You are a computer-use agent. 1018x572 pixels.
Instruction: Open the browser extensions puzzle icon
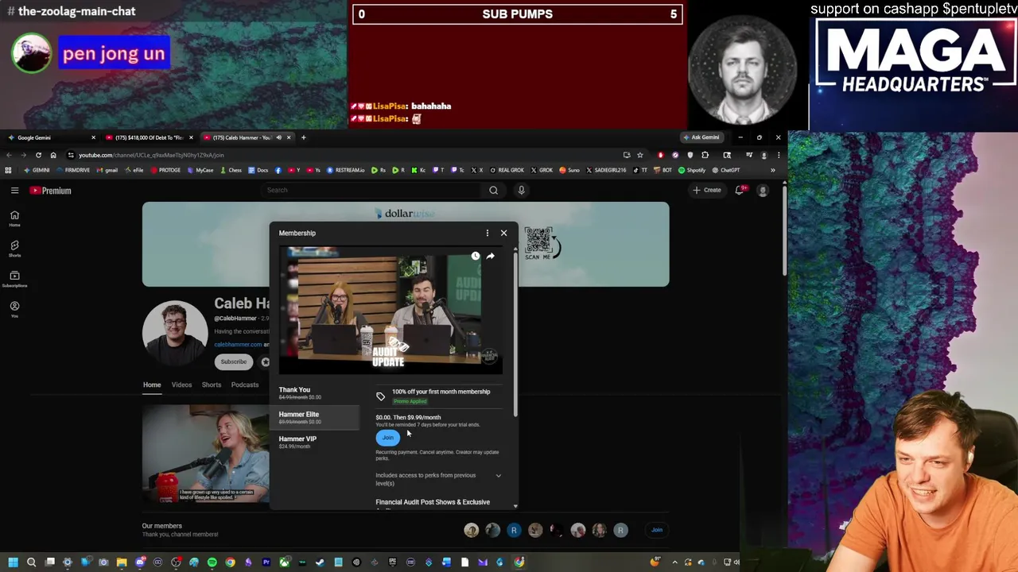[x=705, y=155]
